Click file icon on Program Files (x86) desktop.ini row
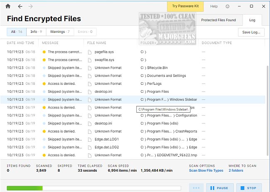This screenshot has height=192, width=270. (90, 123)
